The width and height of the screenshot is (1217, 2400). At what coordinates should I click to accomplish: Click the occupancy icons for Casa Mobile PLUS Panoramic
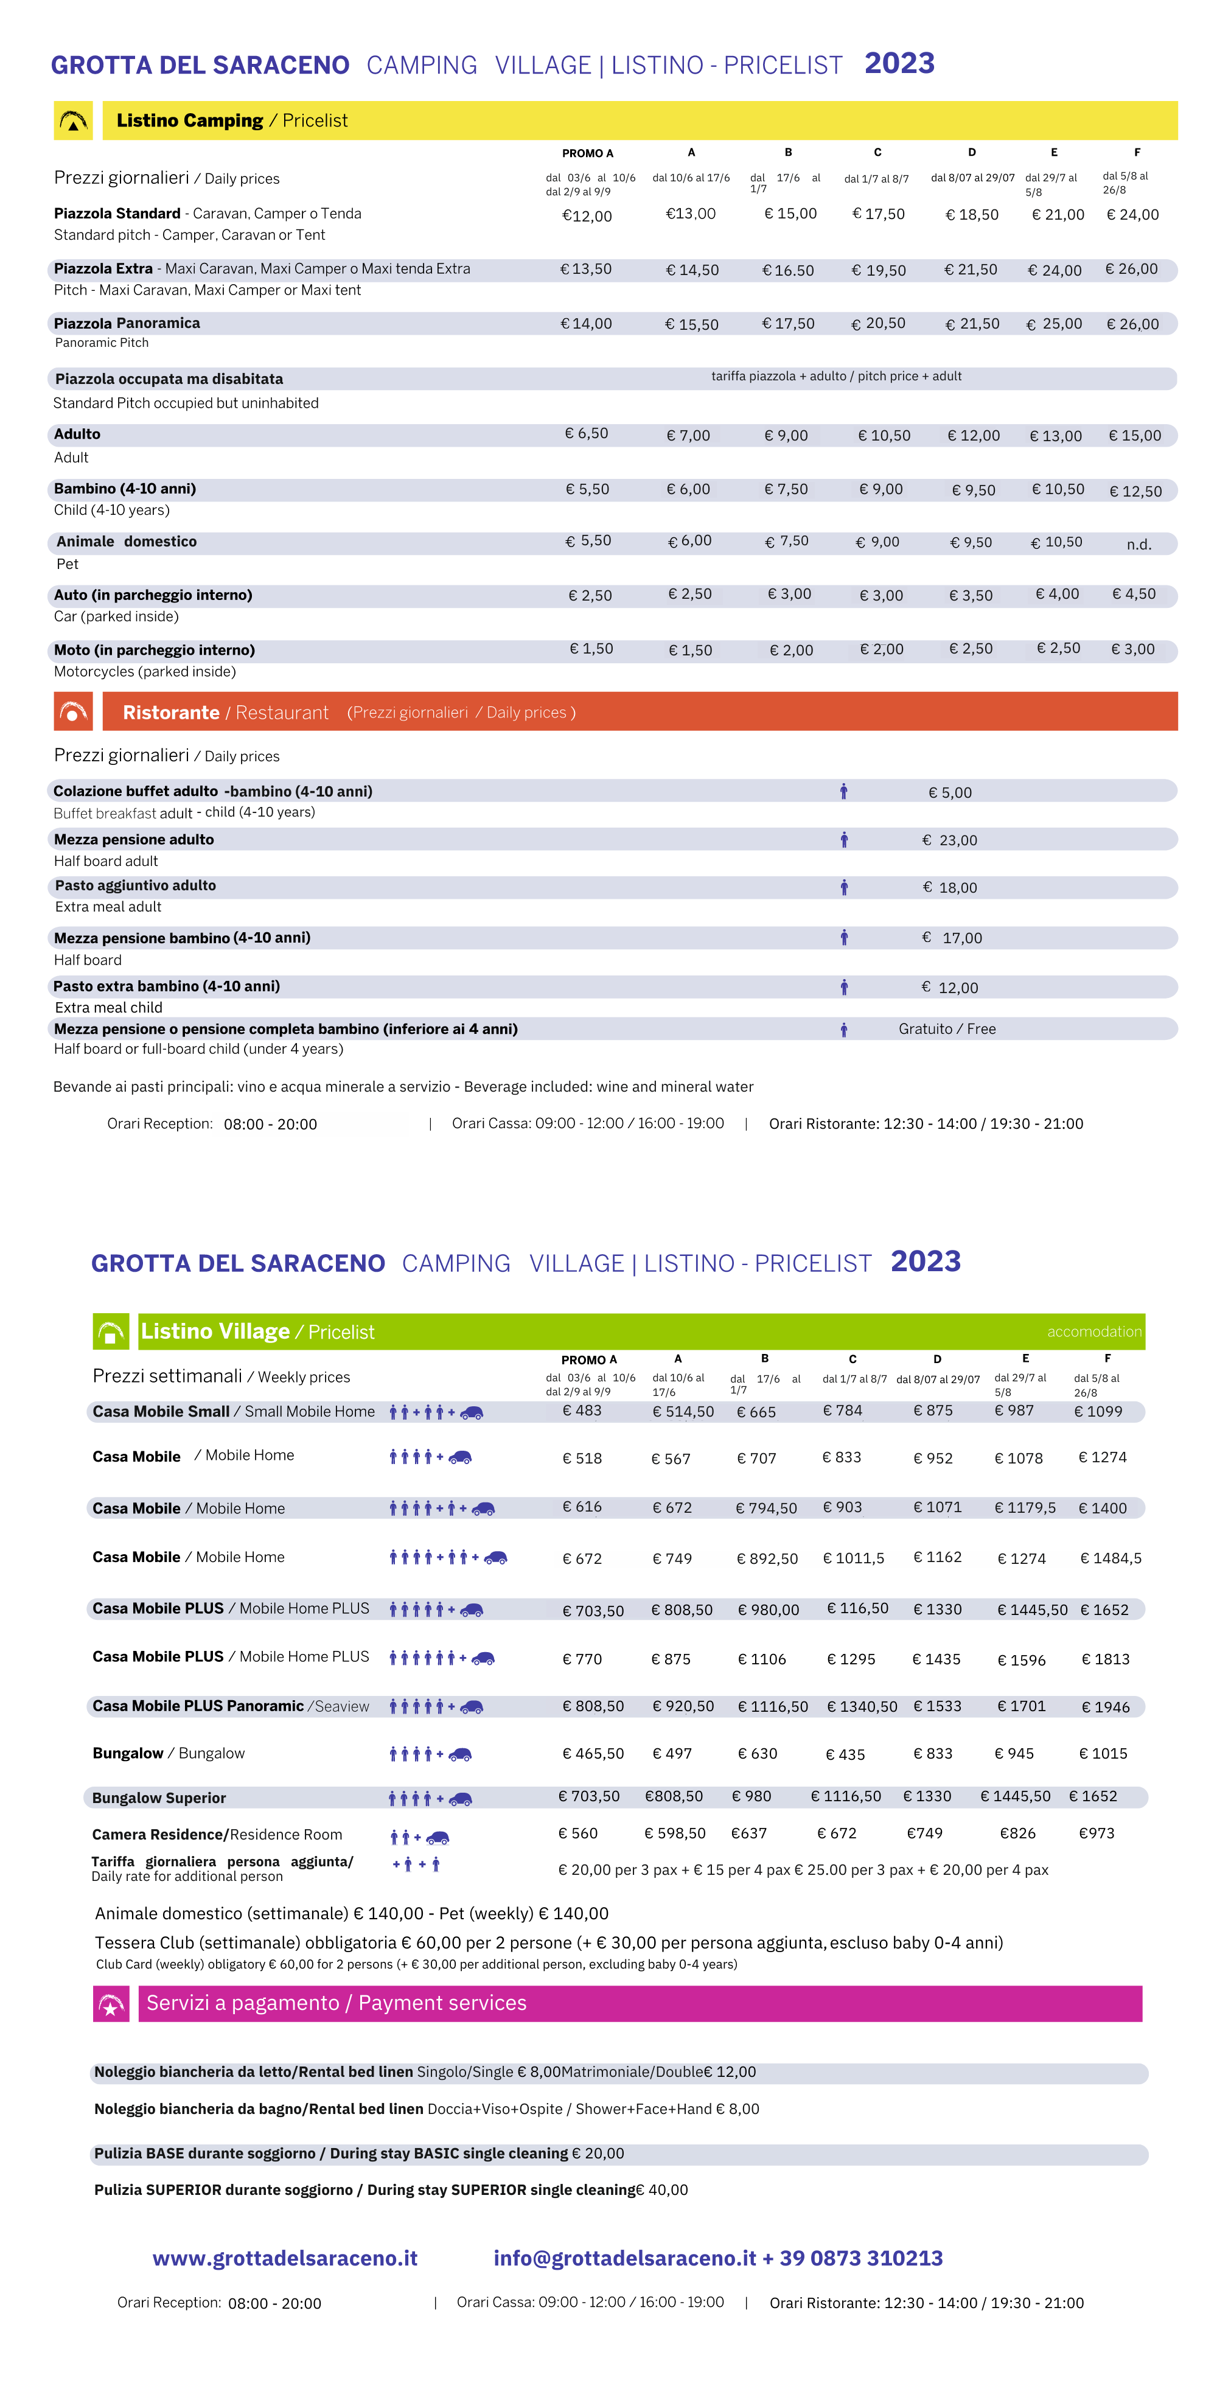436,1707
